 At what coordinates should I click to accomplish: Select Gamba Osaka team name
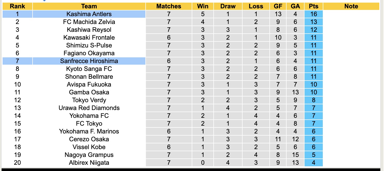point(89,92)
